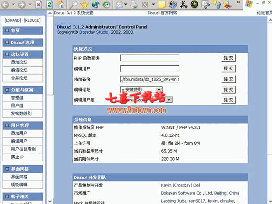Screen dimensions: 272x204
Task: Focus the 编辑用户 quick-access text field
Action: [x=149, y=69]
